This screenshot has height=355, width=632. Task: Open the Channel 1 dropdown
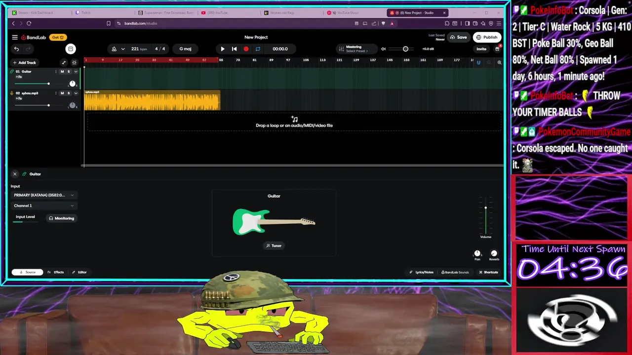(x=44, y=206)
